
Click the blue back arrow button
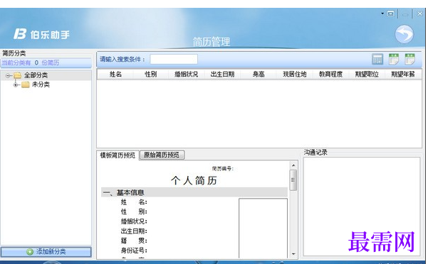404,34
